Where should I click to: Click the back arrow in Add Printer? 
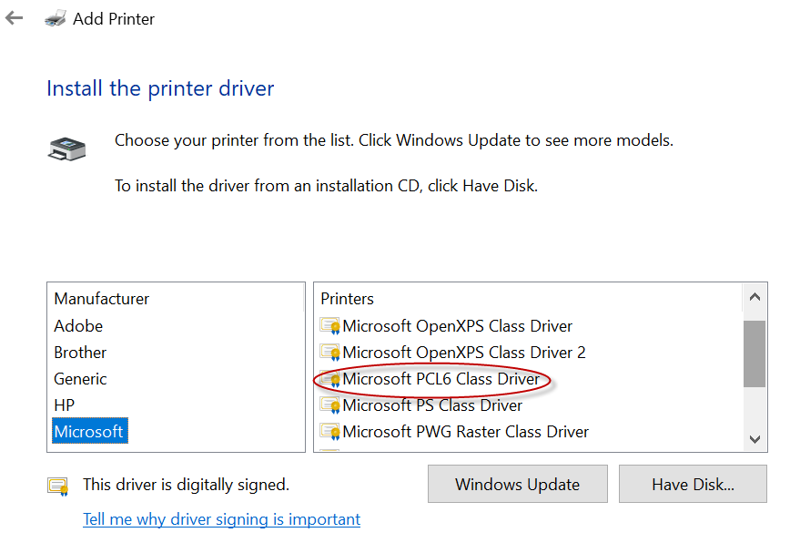15,18
